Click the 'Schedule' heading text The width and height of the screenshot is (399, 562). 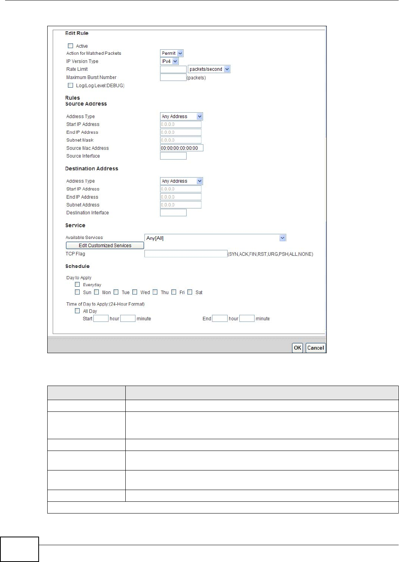(x=77, y=266)
